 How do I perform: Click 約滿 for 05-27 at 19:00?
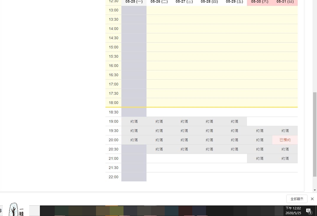pyautogui.click(x=184, y=121)
